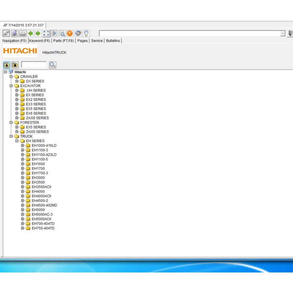
Task: Select EX5 SERIES under FORESTER
Action: [x=36, y=127]
